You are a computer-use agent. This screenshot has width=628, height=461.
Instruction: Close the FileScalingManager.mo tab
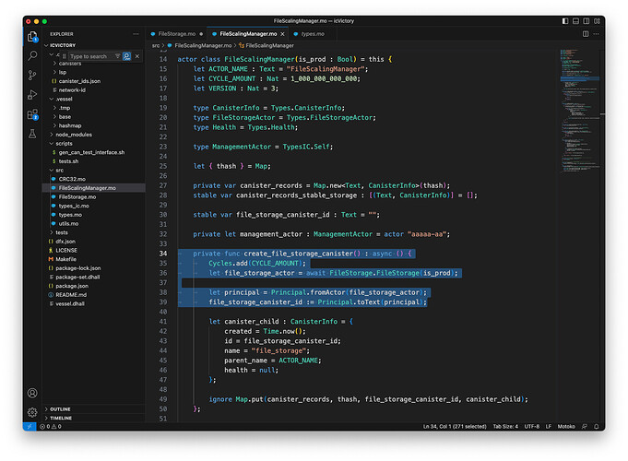pos(283,34)
